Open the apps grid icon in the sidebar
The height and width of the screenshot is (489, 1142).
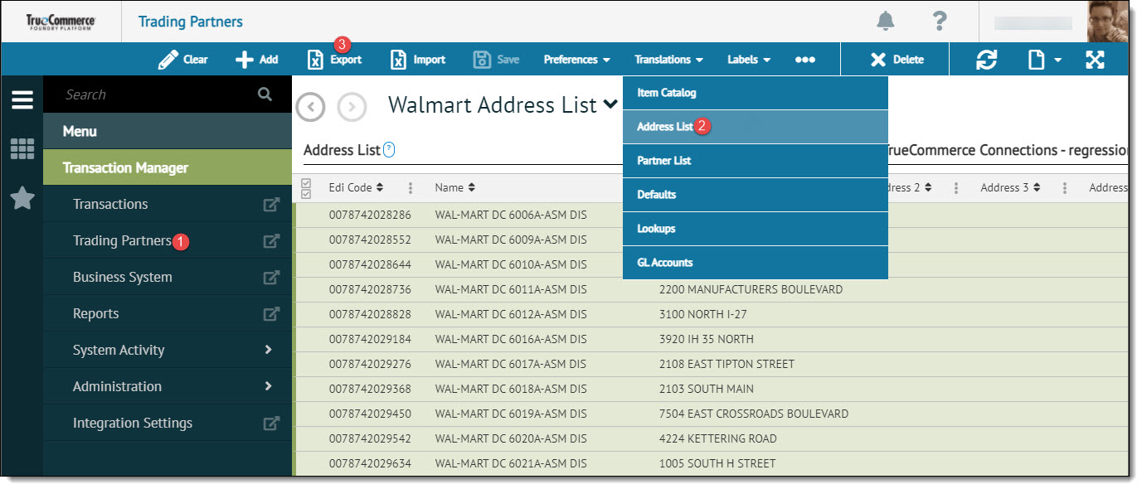point(22,149)
